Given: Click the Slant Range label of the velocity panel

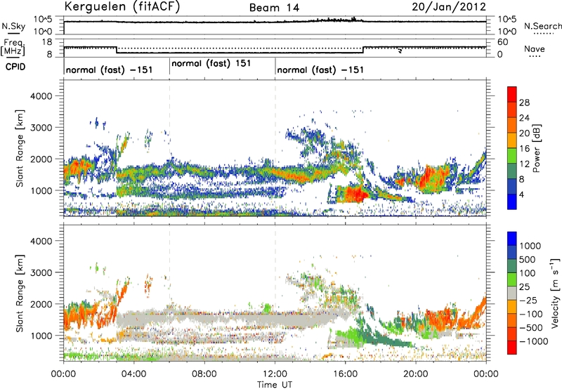Looking at the screenshot, I should click(x=20, y=294).
